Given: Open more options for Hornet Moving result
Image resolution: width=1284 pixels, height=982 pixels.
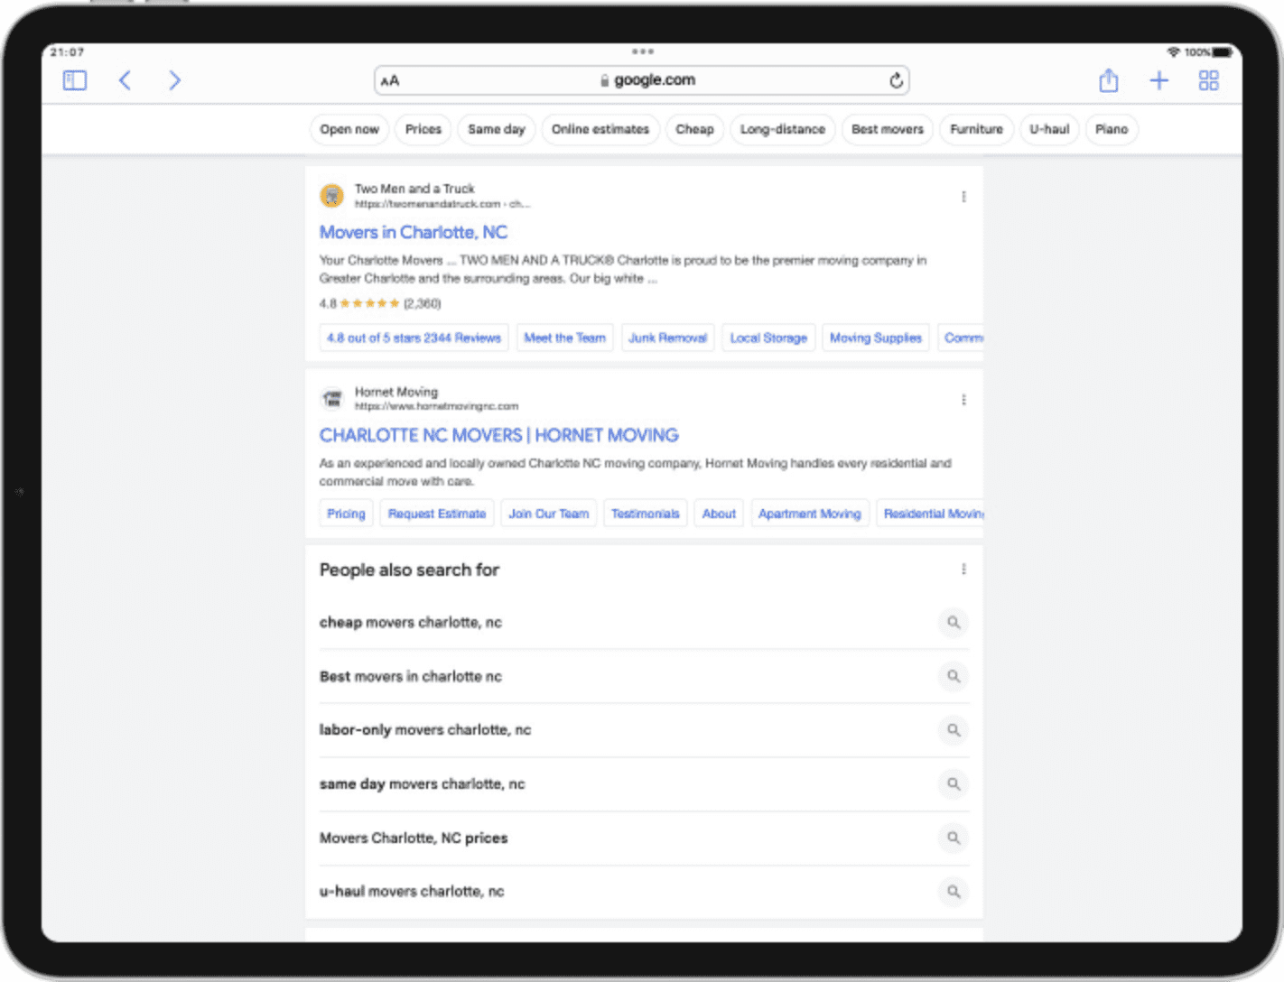Looking at the screenshot, I should pyautogui.click(x=963, y=400).
